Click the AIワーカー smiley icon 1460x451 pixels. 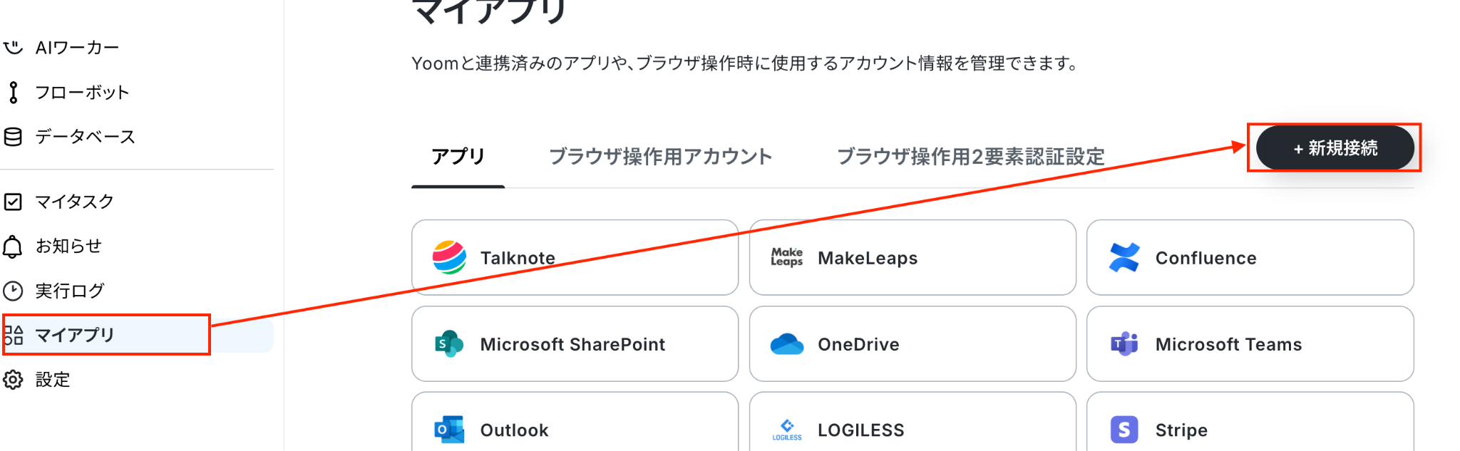pos(13,48)
